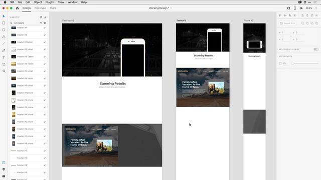Open the File menu
The image size is (321, 180).
(x=20, y=2)
